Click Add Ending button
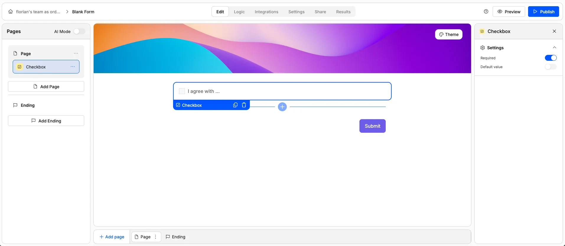Screen dimensions: 565x246 point(46,121)
